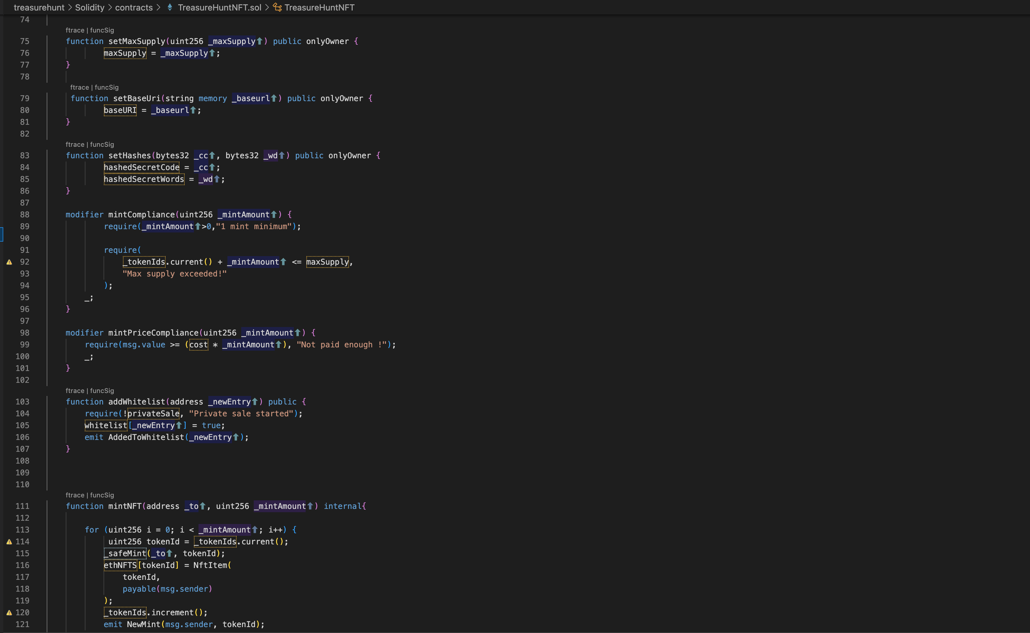The image size is (1030, 633).
Task: Click funcSig link above addWhitelist function
Action: 102,391
